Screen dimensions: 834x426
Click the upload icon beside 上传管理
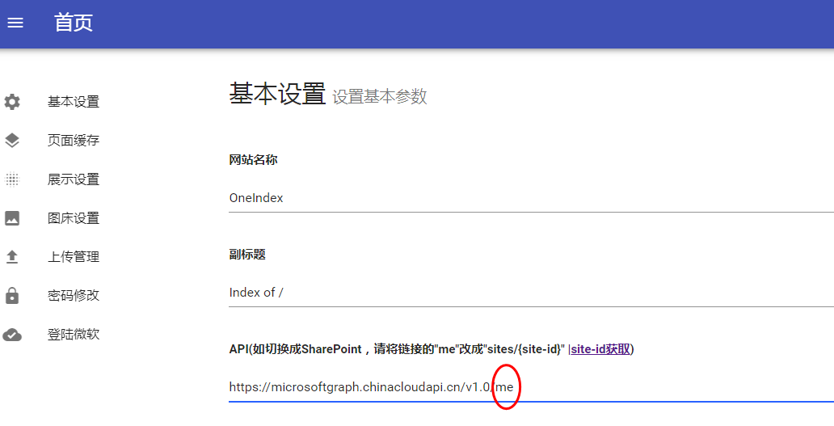tap(12, 257)
